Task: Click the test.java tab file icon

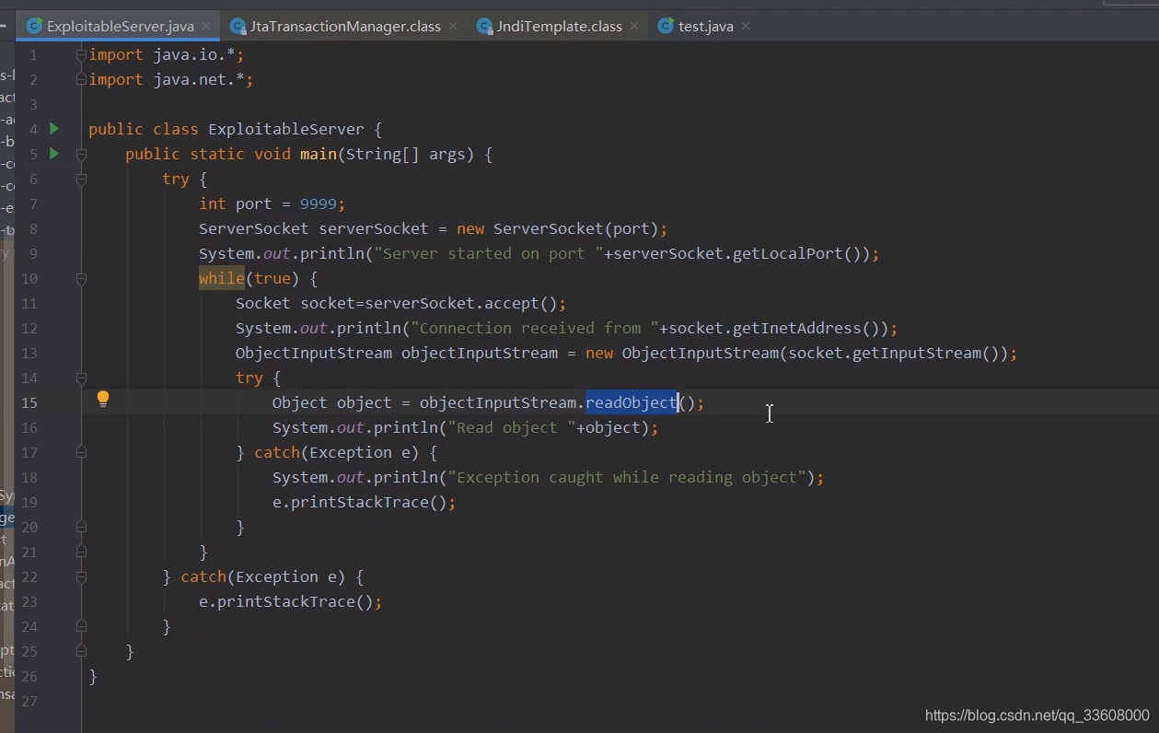Action: pos(666,26)
